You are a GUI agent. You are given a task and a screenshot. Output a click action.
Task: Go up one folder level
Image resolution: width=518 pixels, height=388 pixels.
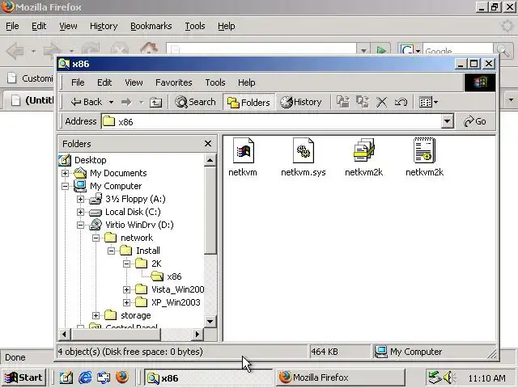point(155,103)
